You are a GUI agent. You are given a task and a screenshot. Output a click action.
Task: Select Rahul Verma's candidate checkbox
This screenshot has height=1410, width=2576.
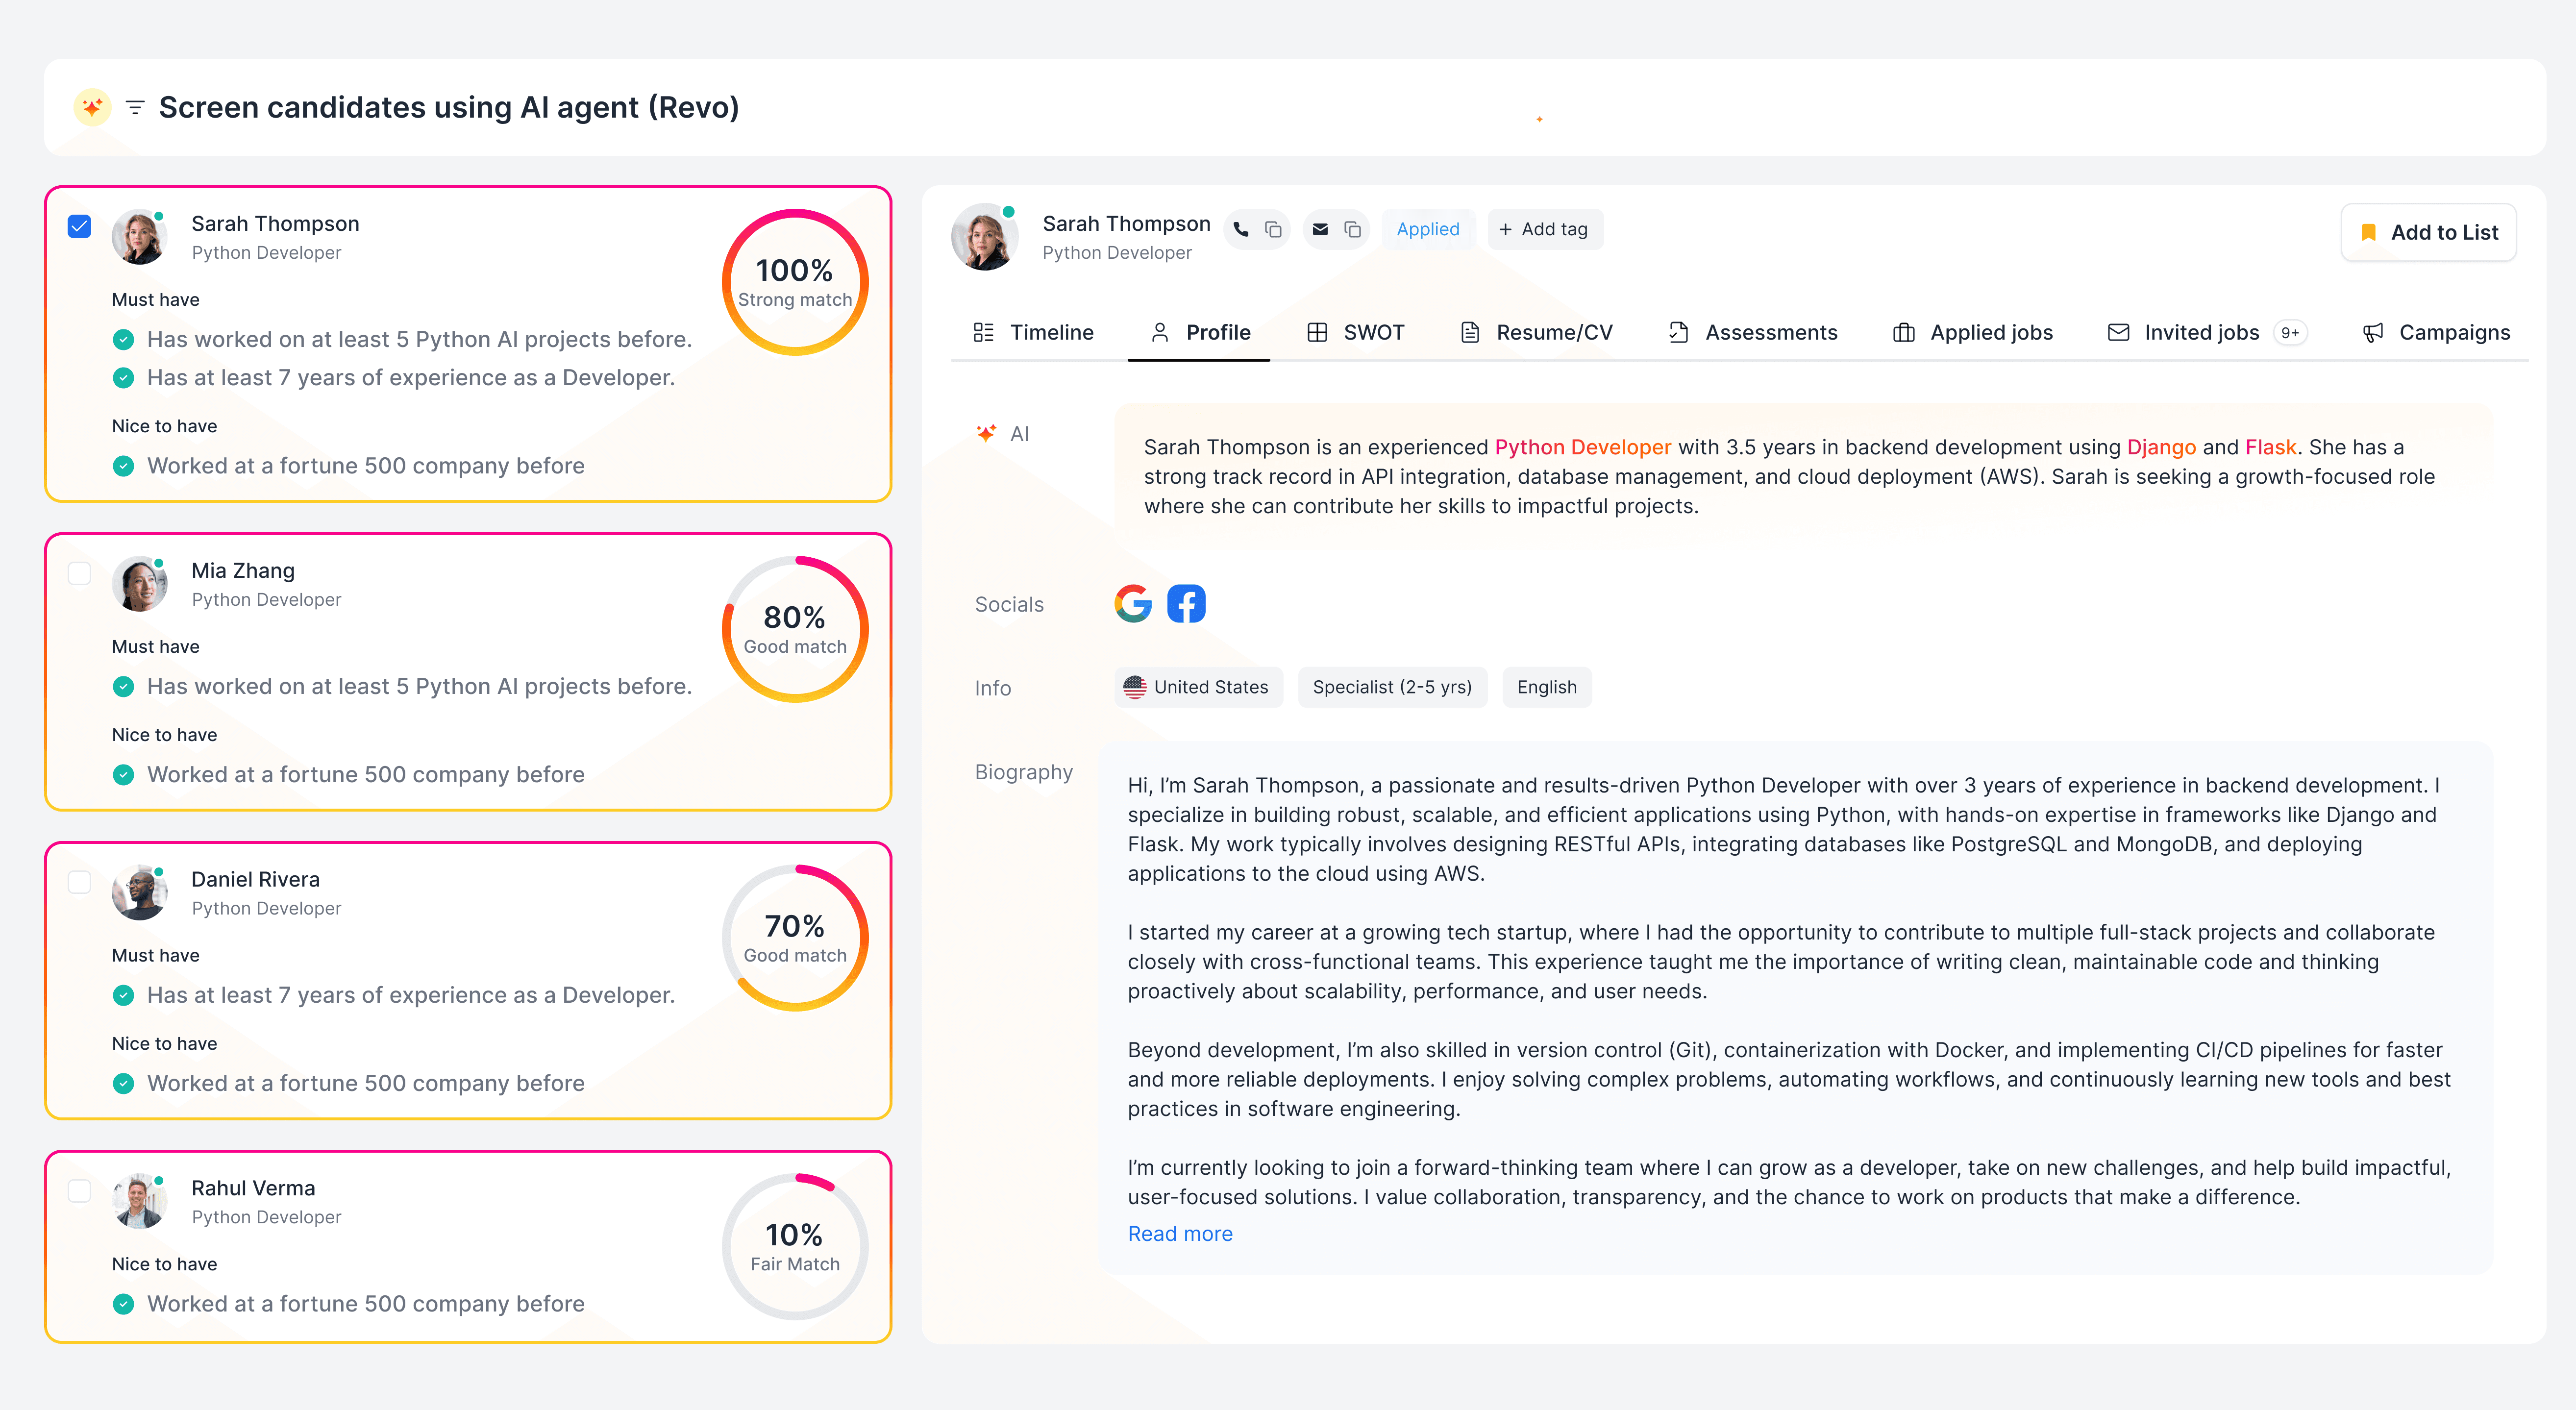[79, 1191]
